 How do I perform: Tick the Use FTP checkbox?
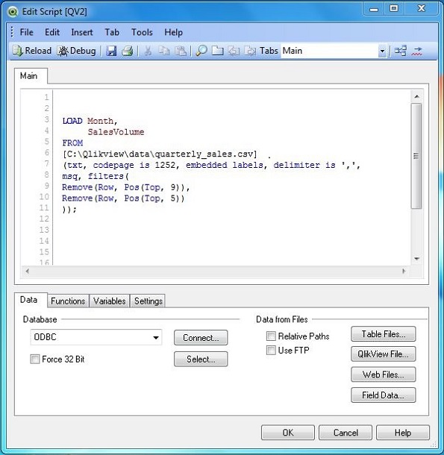(x=271, y=351)
